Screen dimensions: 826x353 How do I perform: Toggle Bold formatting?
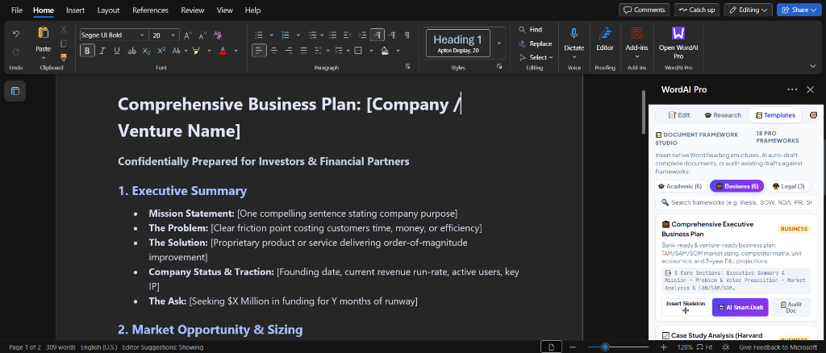pos(87,51)
